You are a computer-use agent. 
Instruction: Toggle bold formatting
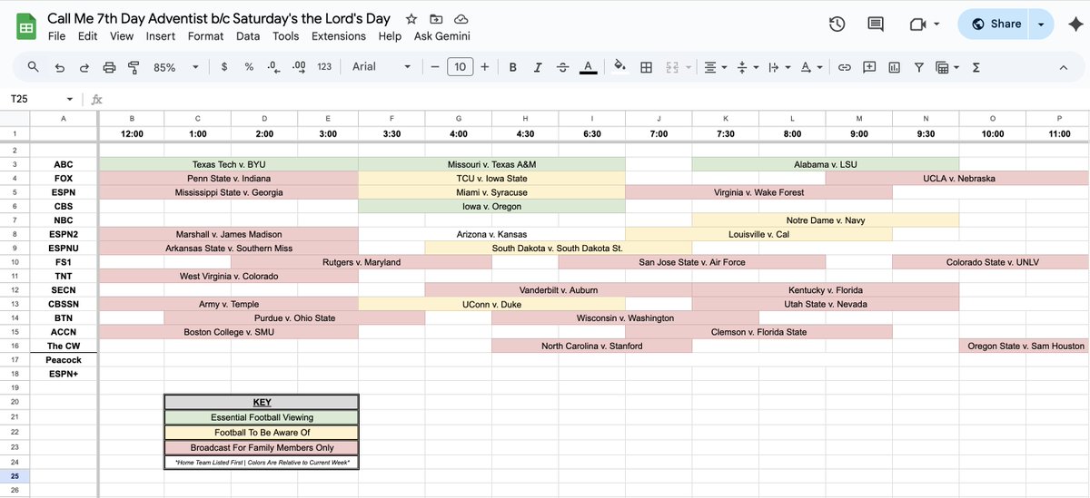pyautogui.click(x=513, y=67)
